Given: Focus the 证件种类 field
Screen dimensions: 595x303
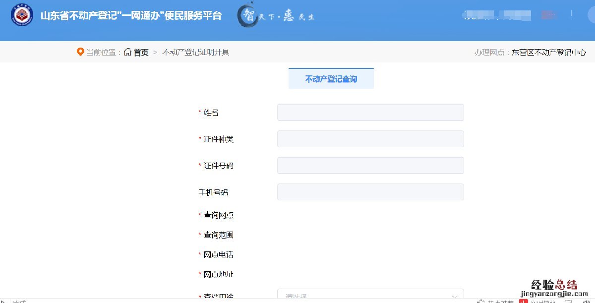Looking at the screenshot, I should coord(370,139).
